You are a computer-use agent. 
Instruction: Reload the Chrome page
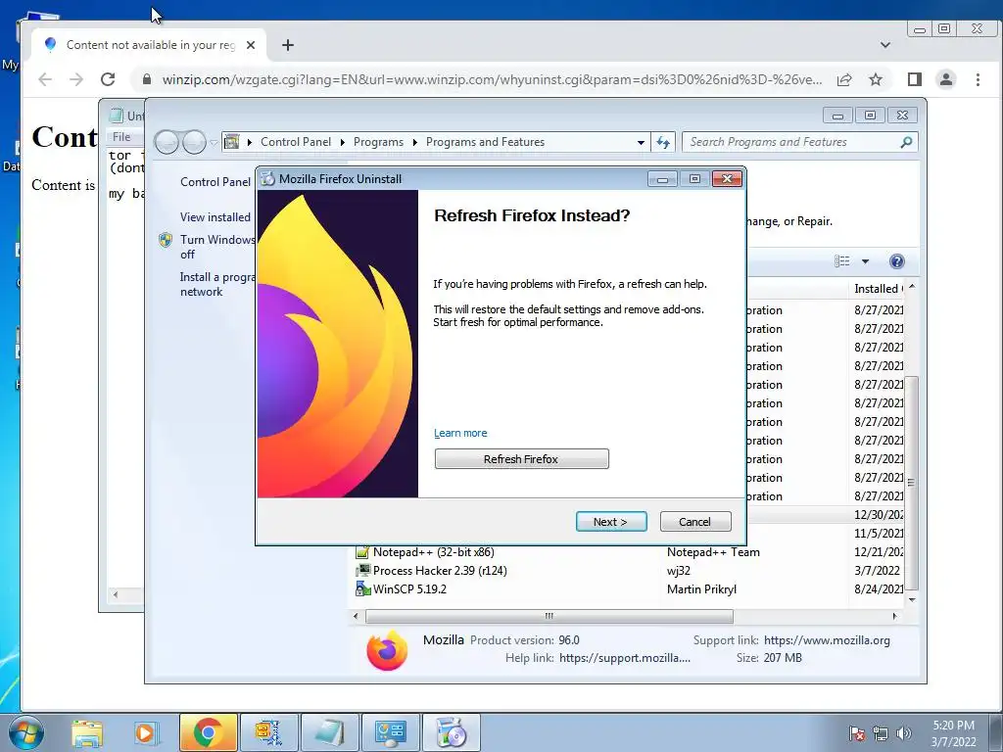click(108, 79)
